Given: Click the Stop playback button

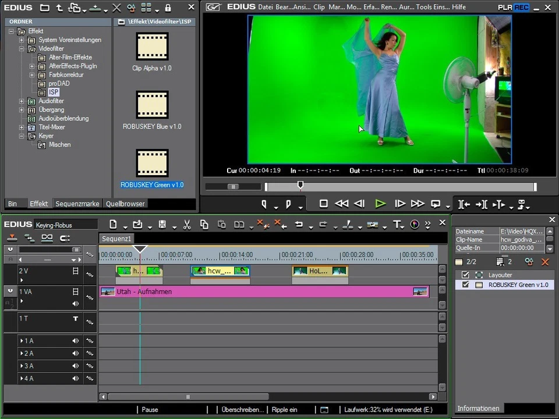Looking at the screenshot, I should click(x=324, y=204).
